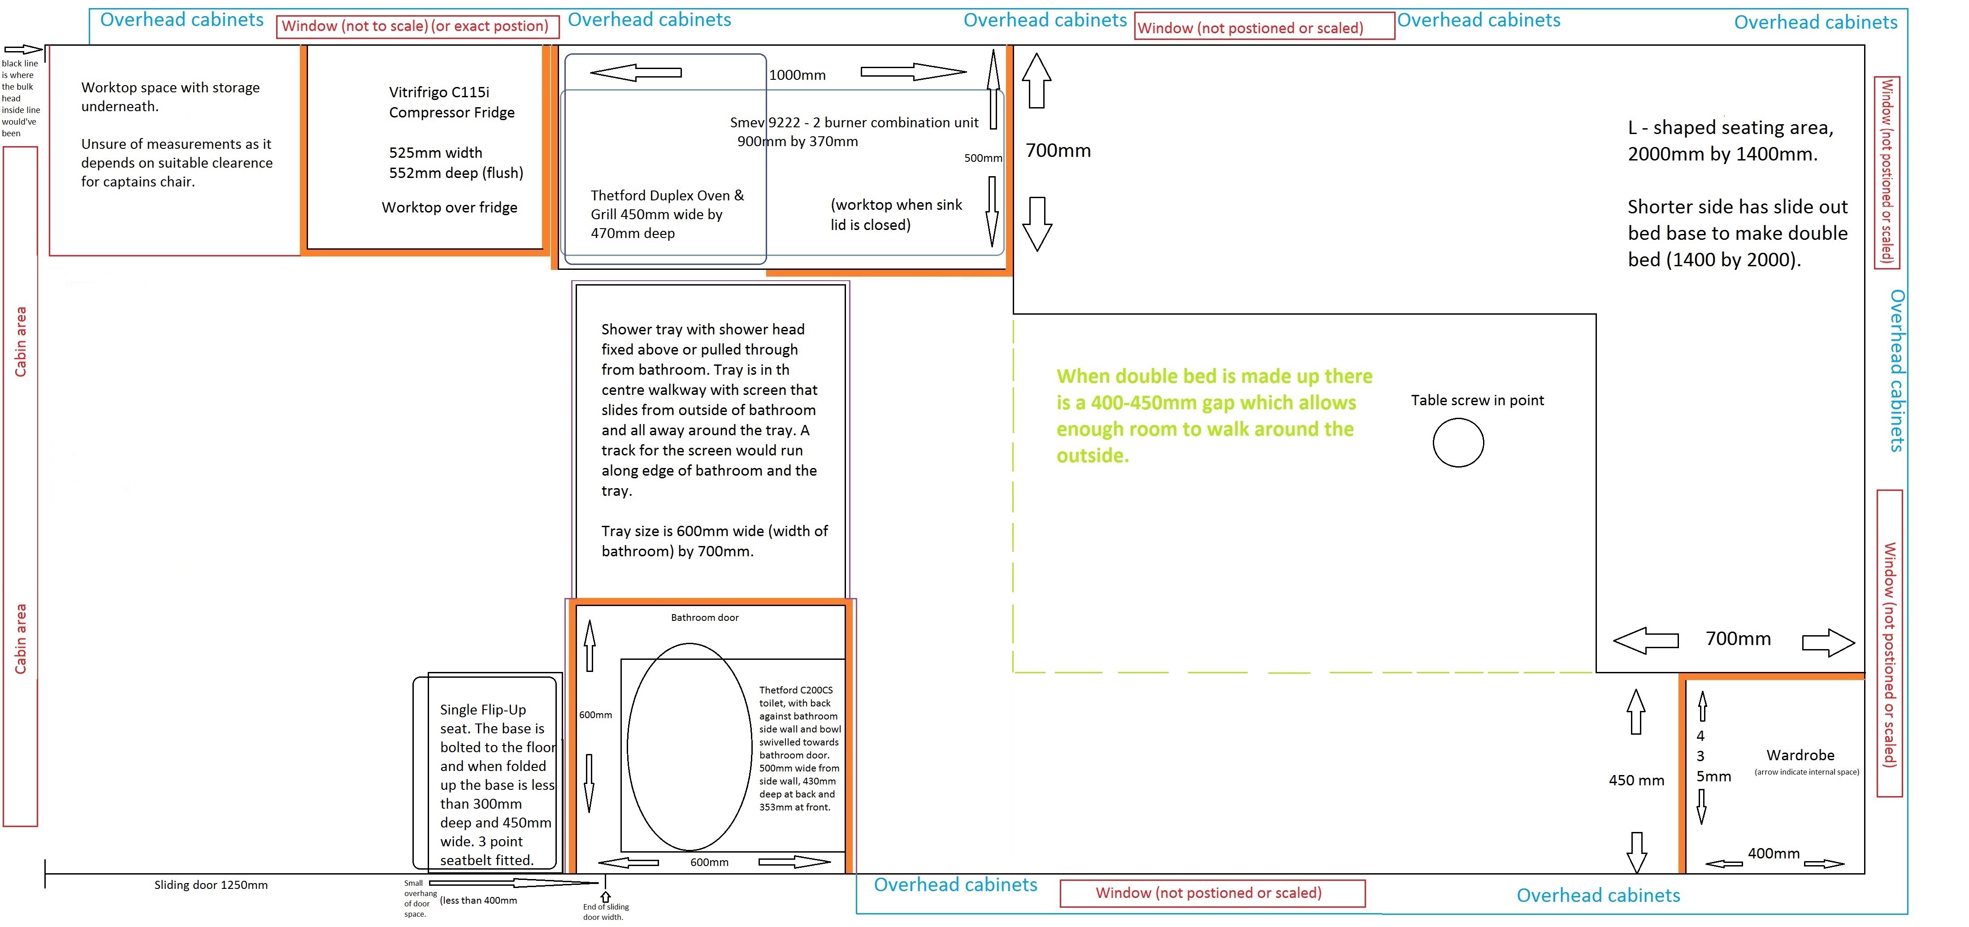Select the 'Thetford C200CS toilet' description text
Viewport: 1969px width, 927px height.
tap(799, 748)
